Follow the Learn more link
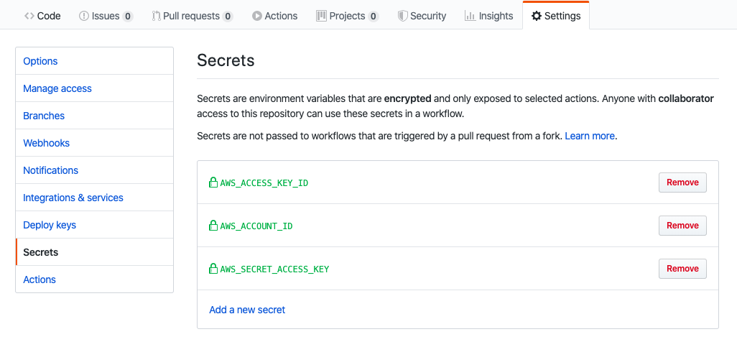The image size is (737, 342). coord(590,137)
